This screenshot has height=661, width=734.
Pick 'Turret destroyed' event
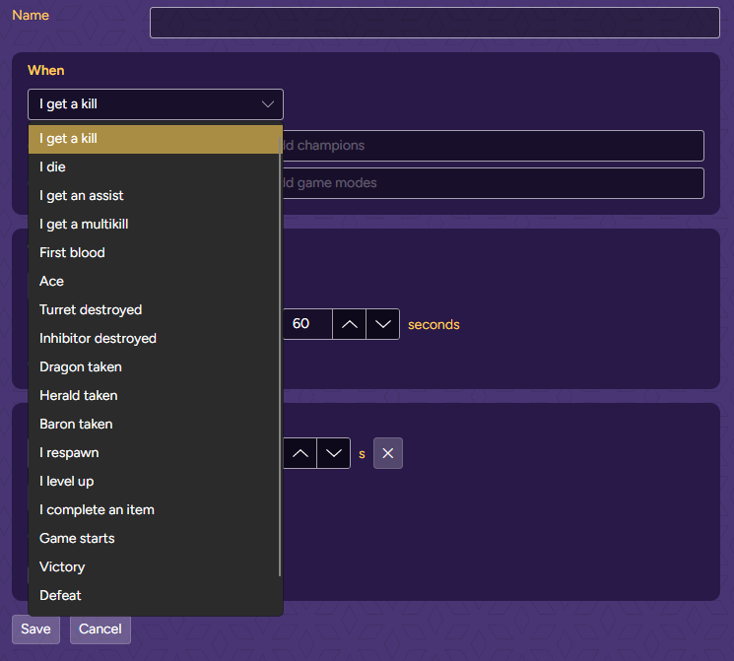156,310
